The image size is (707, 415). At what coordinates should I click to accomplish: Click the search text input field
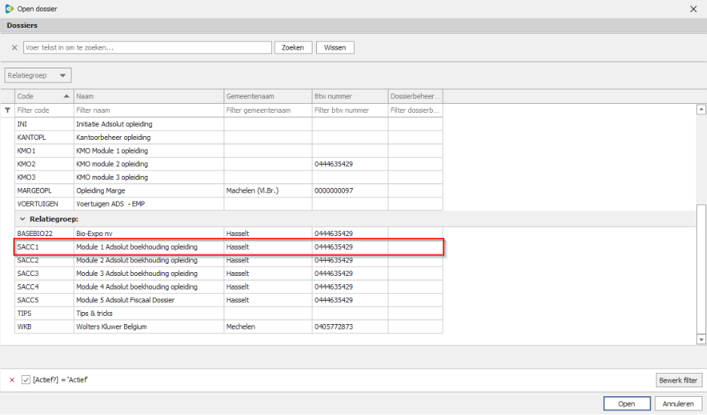pyautogui.click(x=148, y=47)
